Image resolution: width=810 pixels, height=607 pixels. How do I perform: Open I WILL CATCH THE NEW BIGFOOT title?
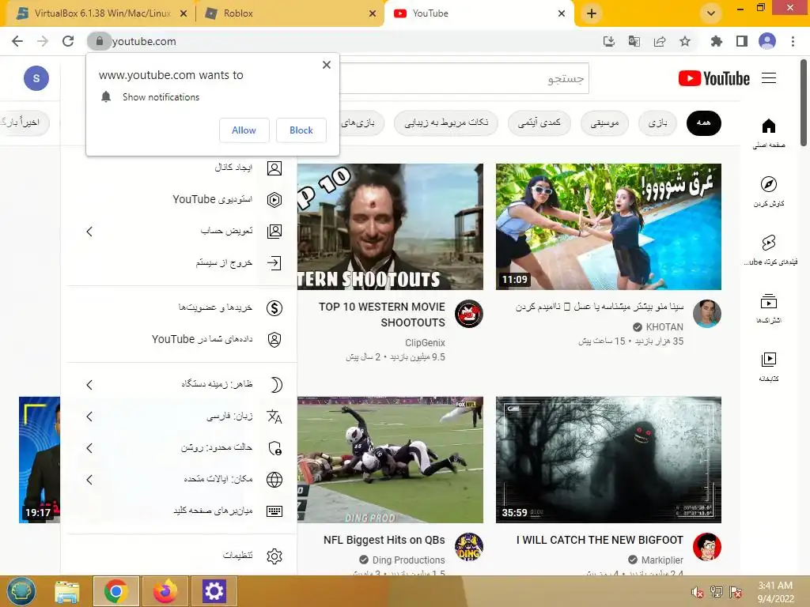coord(600,540)
